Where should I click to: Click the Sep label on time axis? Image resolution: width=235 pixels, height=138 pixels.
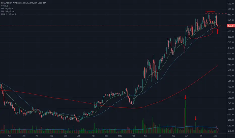click(x=65, y=136)
